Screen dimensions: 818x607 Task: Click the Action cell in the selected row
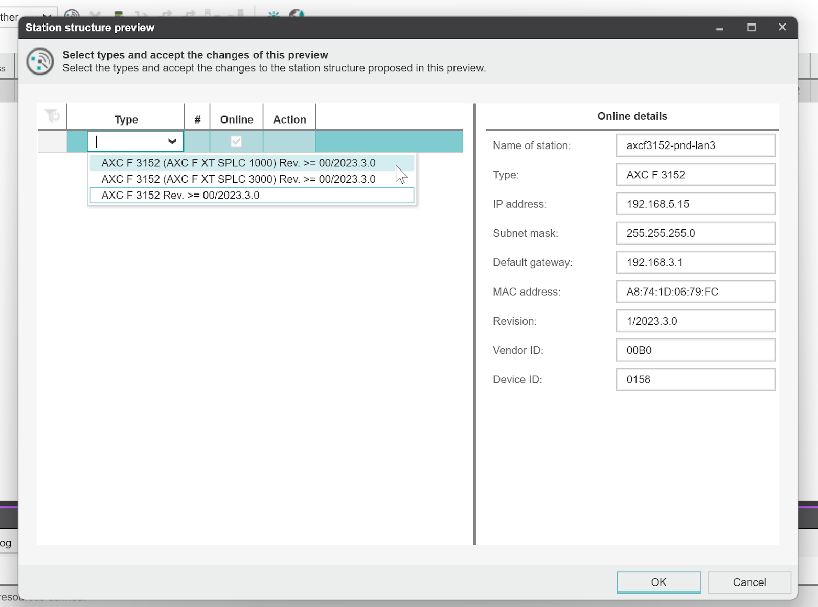click(289, 141)
